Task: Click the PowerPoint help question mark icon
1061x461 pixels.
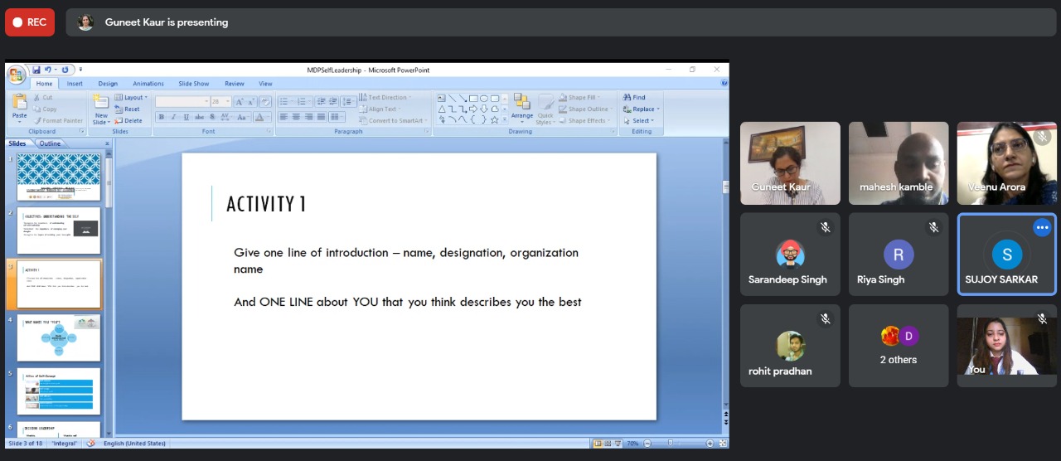Action: point(724,83)
